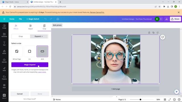Open the Design sidebar panel
182x102 pixels.
(4, 26)
